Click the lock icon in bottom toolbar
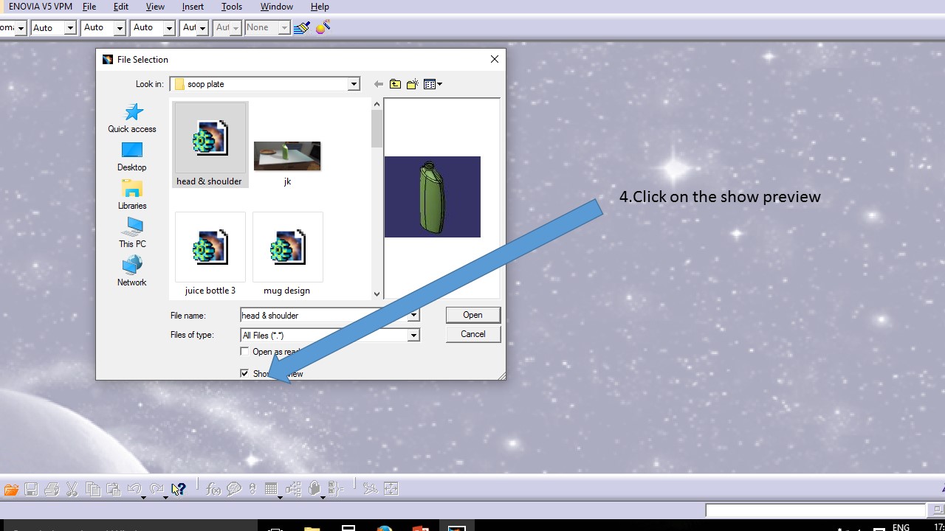The width and height of the screenshot is (945, 531). (315, 489)
